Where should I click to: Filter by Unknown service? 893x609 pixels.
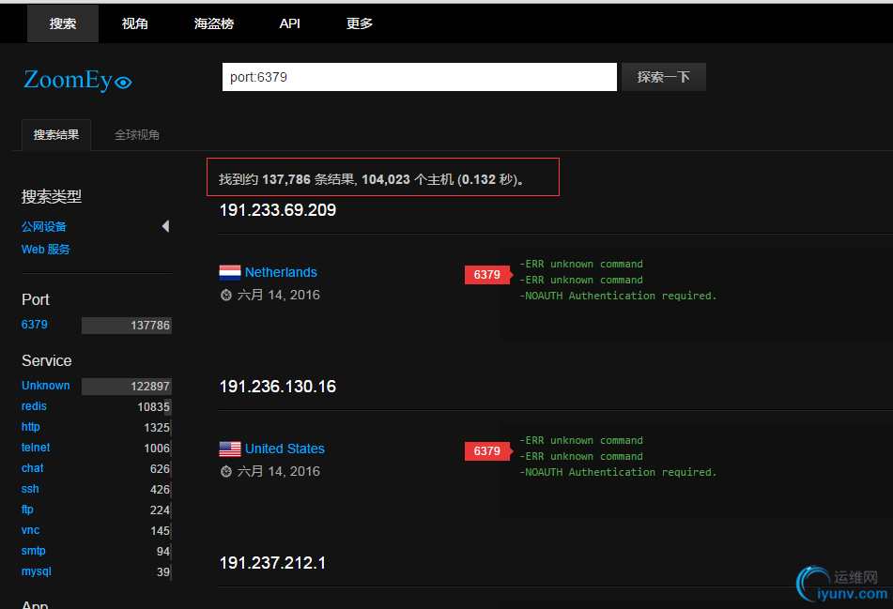tap(46, 386)
